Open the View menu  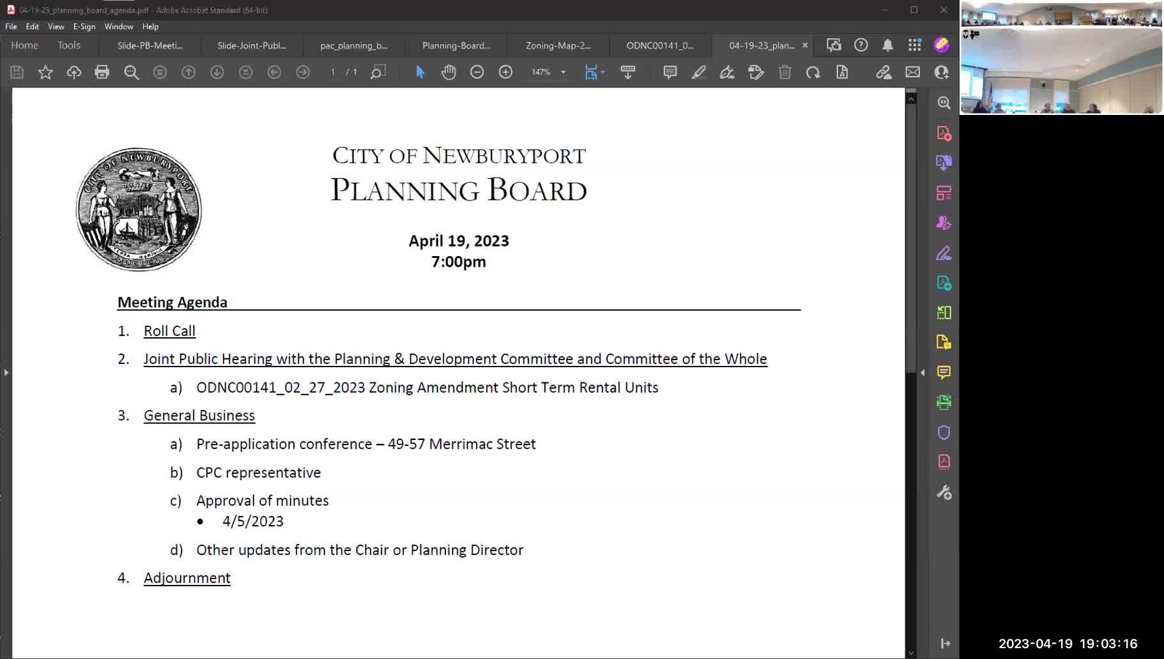click(x=56, y=26)
